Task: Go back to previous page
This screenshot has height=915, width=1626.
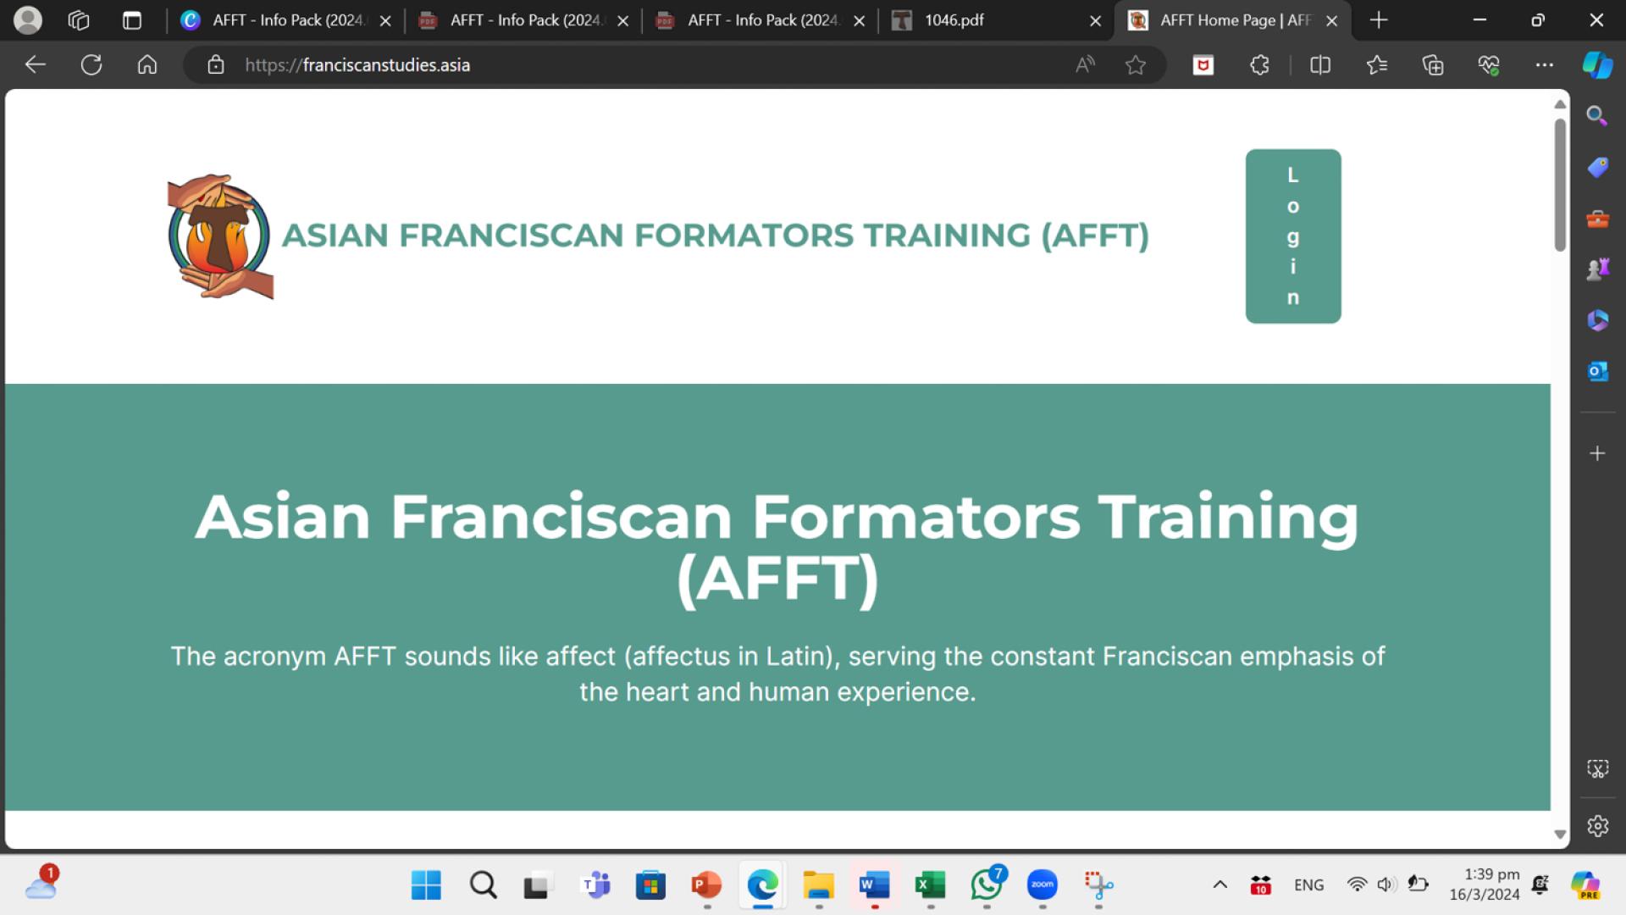Action: pyautogui.click(x=35, y=64)
